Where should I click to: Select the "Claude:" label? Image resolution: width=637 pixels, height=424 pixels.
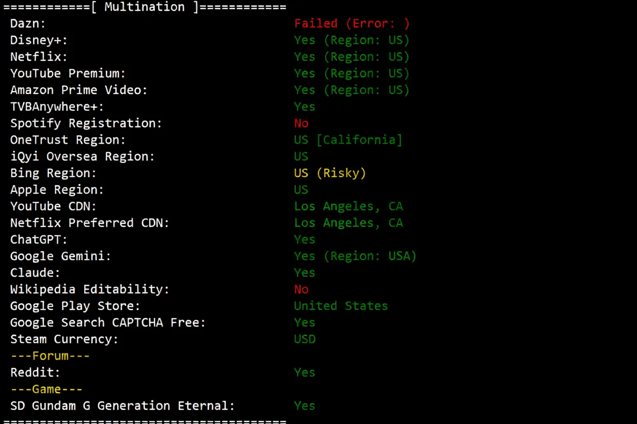35,273
